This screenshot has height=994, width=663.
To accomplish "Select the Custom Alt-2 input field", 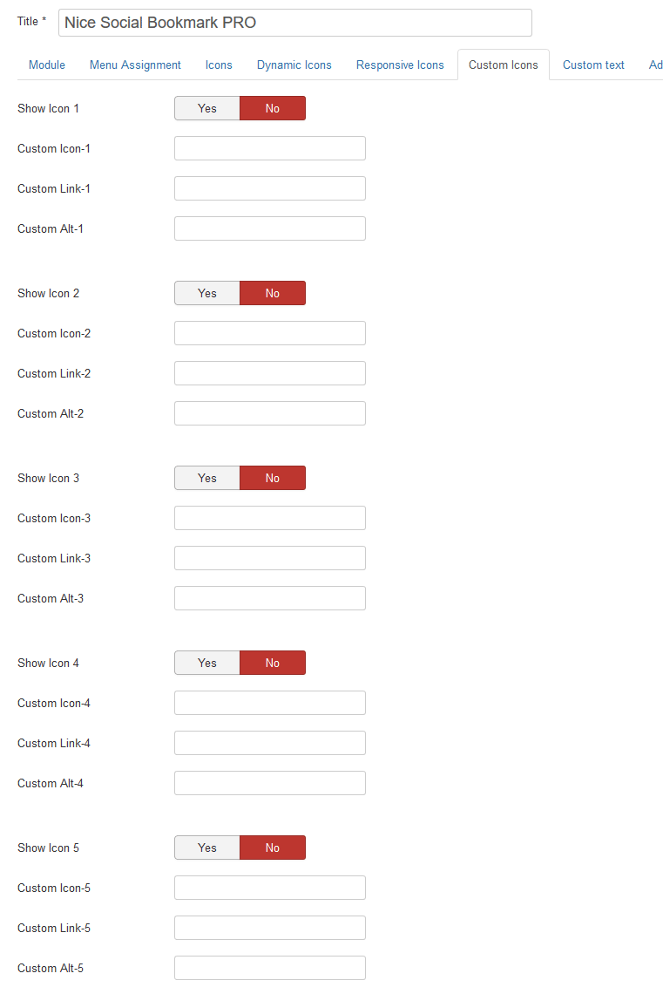I will pyautogui.click(x=269, y=413).
